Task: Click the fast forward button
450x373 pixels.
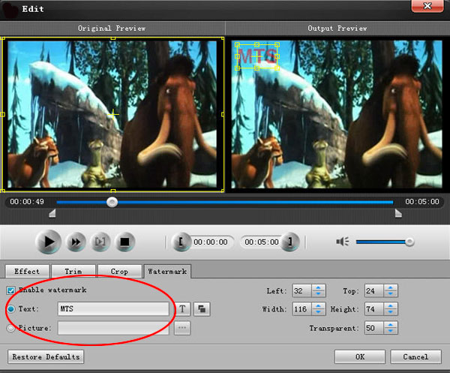Action: click(76, 242)
